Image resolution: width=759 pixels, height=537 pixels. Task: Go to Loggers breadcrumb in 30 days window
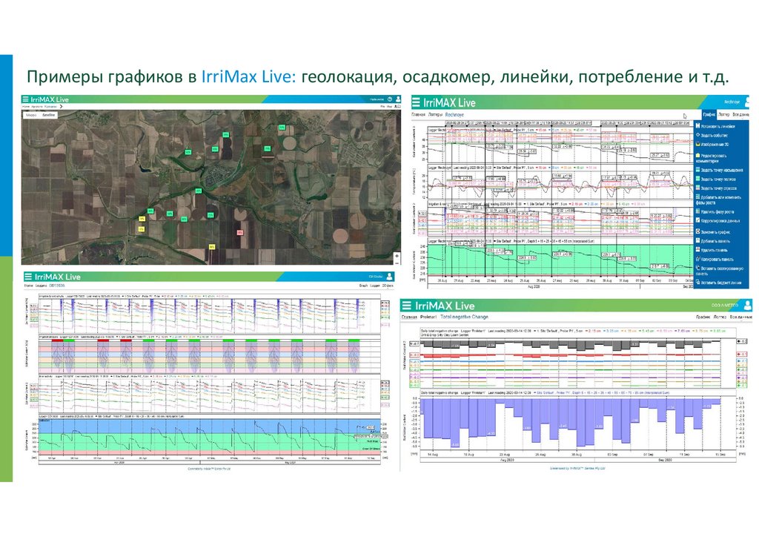41,286
